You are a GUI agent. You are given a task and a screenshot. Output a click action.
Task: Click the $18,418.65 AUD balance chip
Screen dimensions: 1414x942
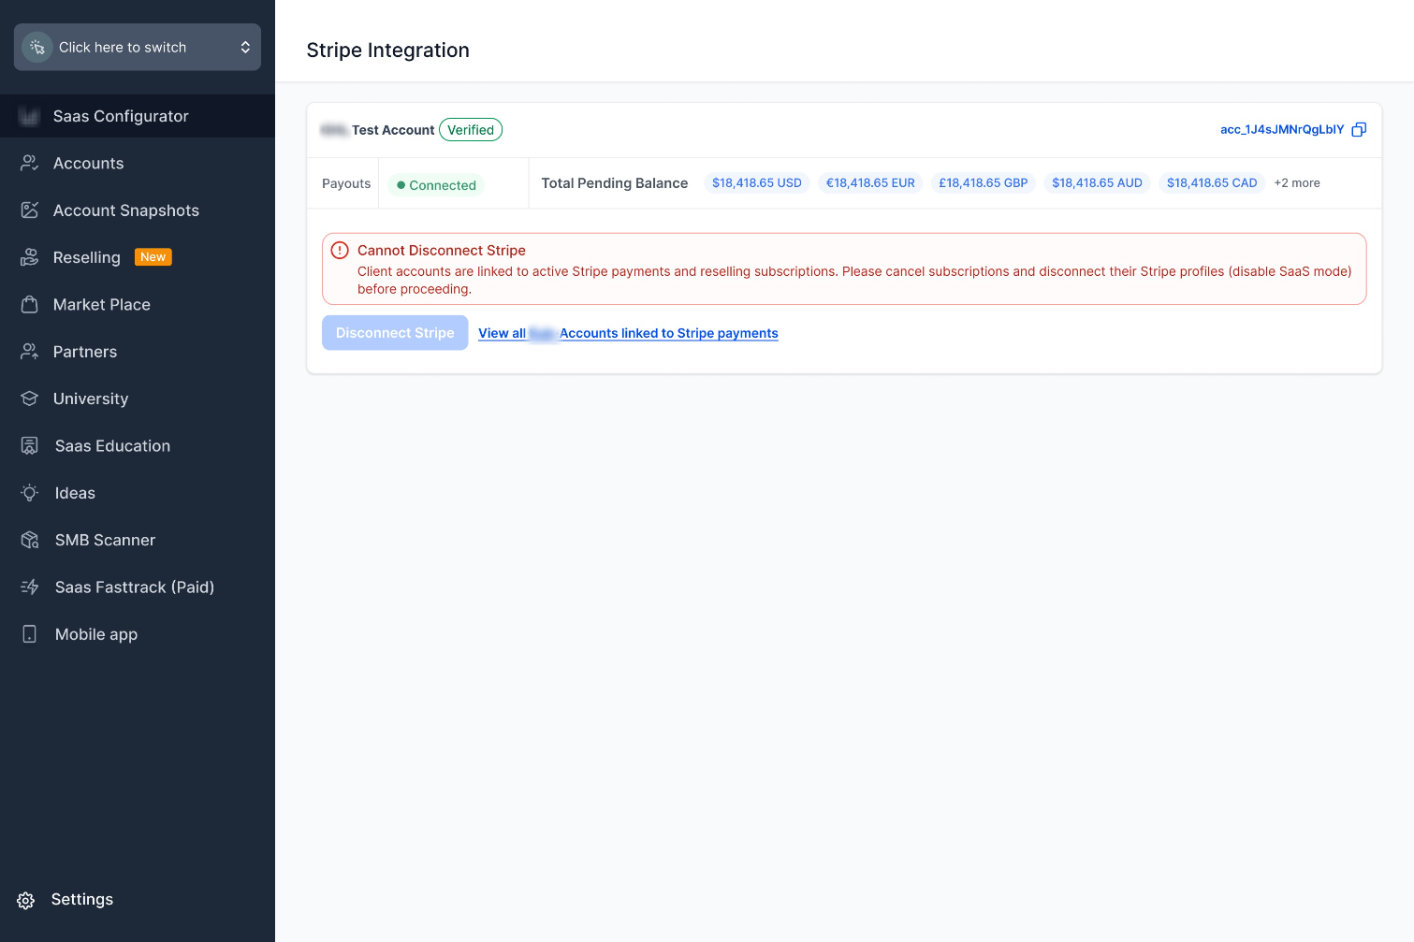click(1097, 183)
